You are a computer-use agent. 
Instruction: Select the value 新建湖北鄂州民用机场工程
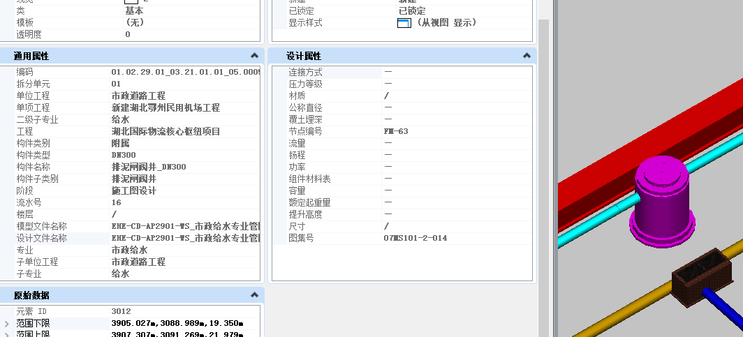(165, 107)
